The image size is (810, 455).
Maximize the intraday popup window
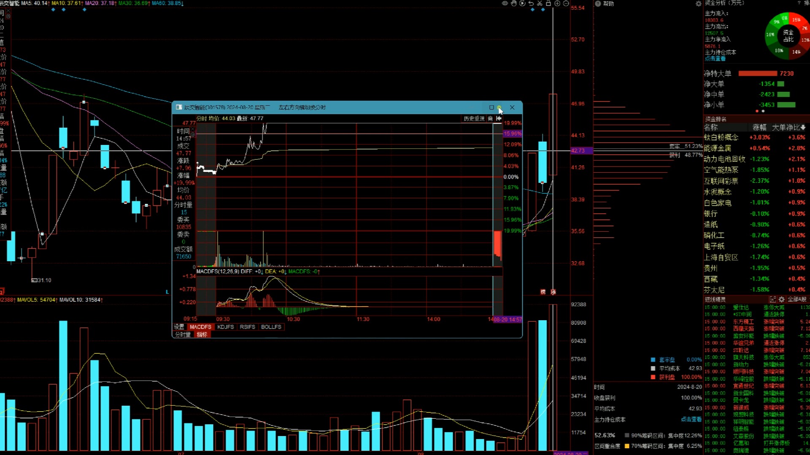click(491, 107)
